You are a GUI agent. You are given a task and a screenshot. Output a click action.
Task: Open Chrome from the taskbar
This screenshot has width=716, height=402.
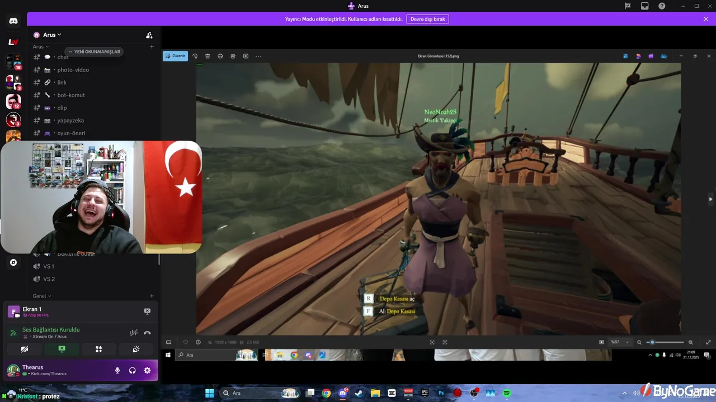coord(326,393)
